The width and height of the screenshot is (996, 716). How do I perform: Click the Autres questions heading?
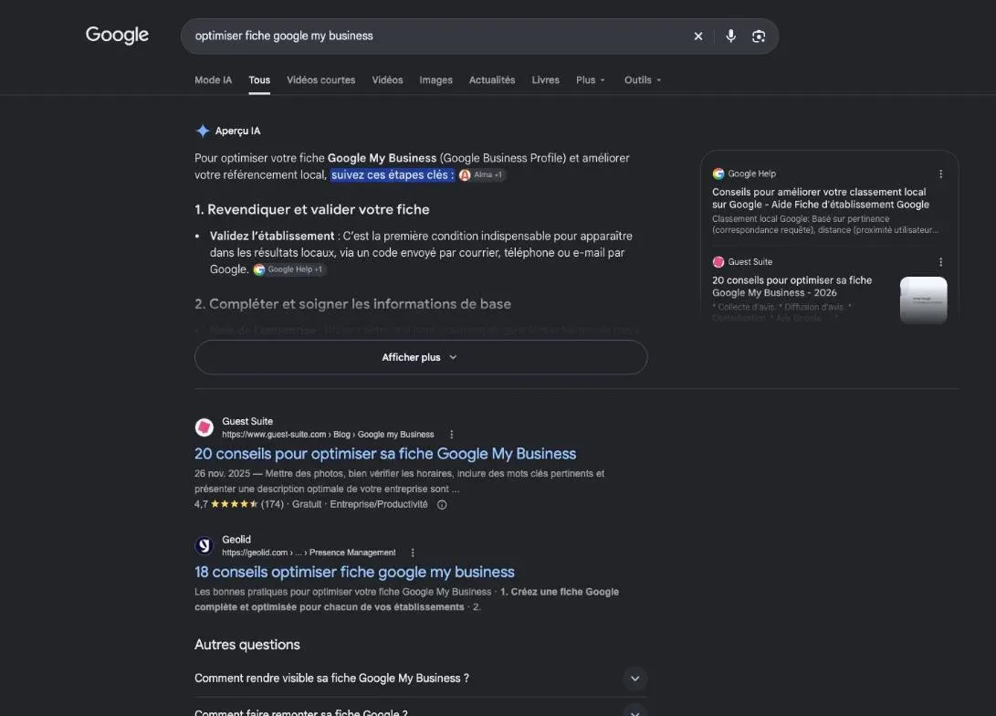(x=247, y=645)
